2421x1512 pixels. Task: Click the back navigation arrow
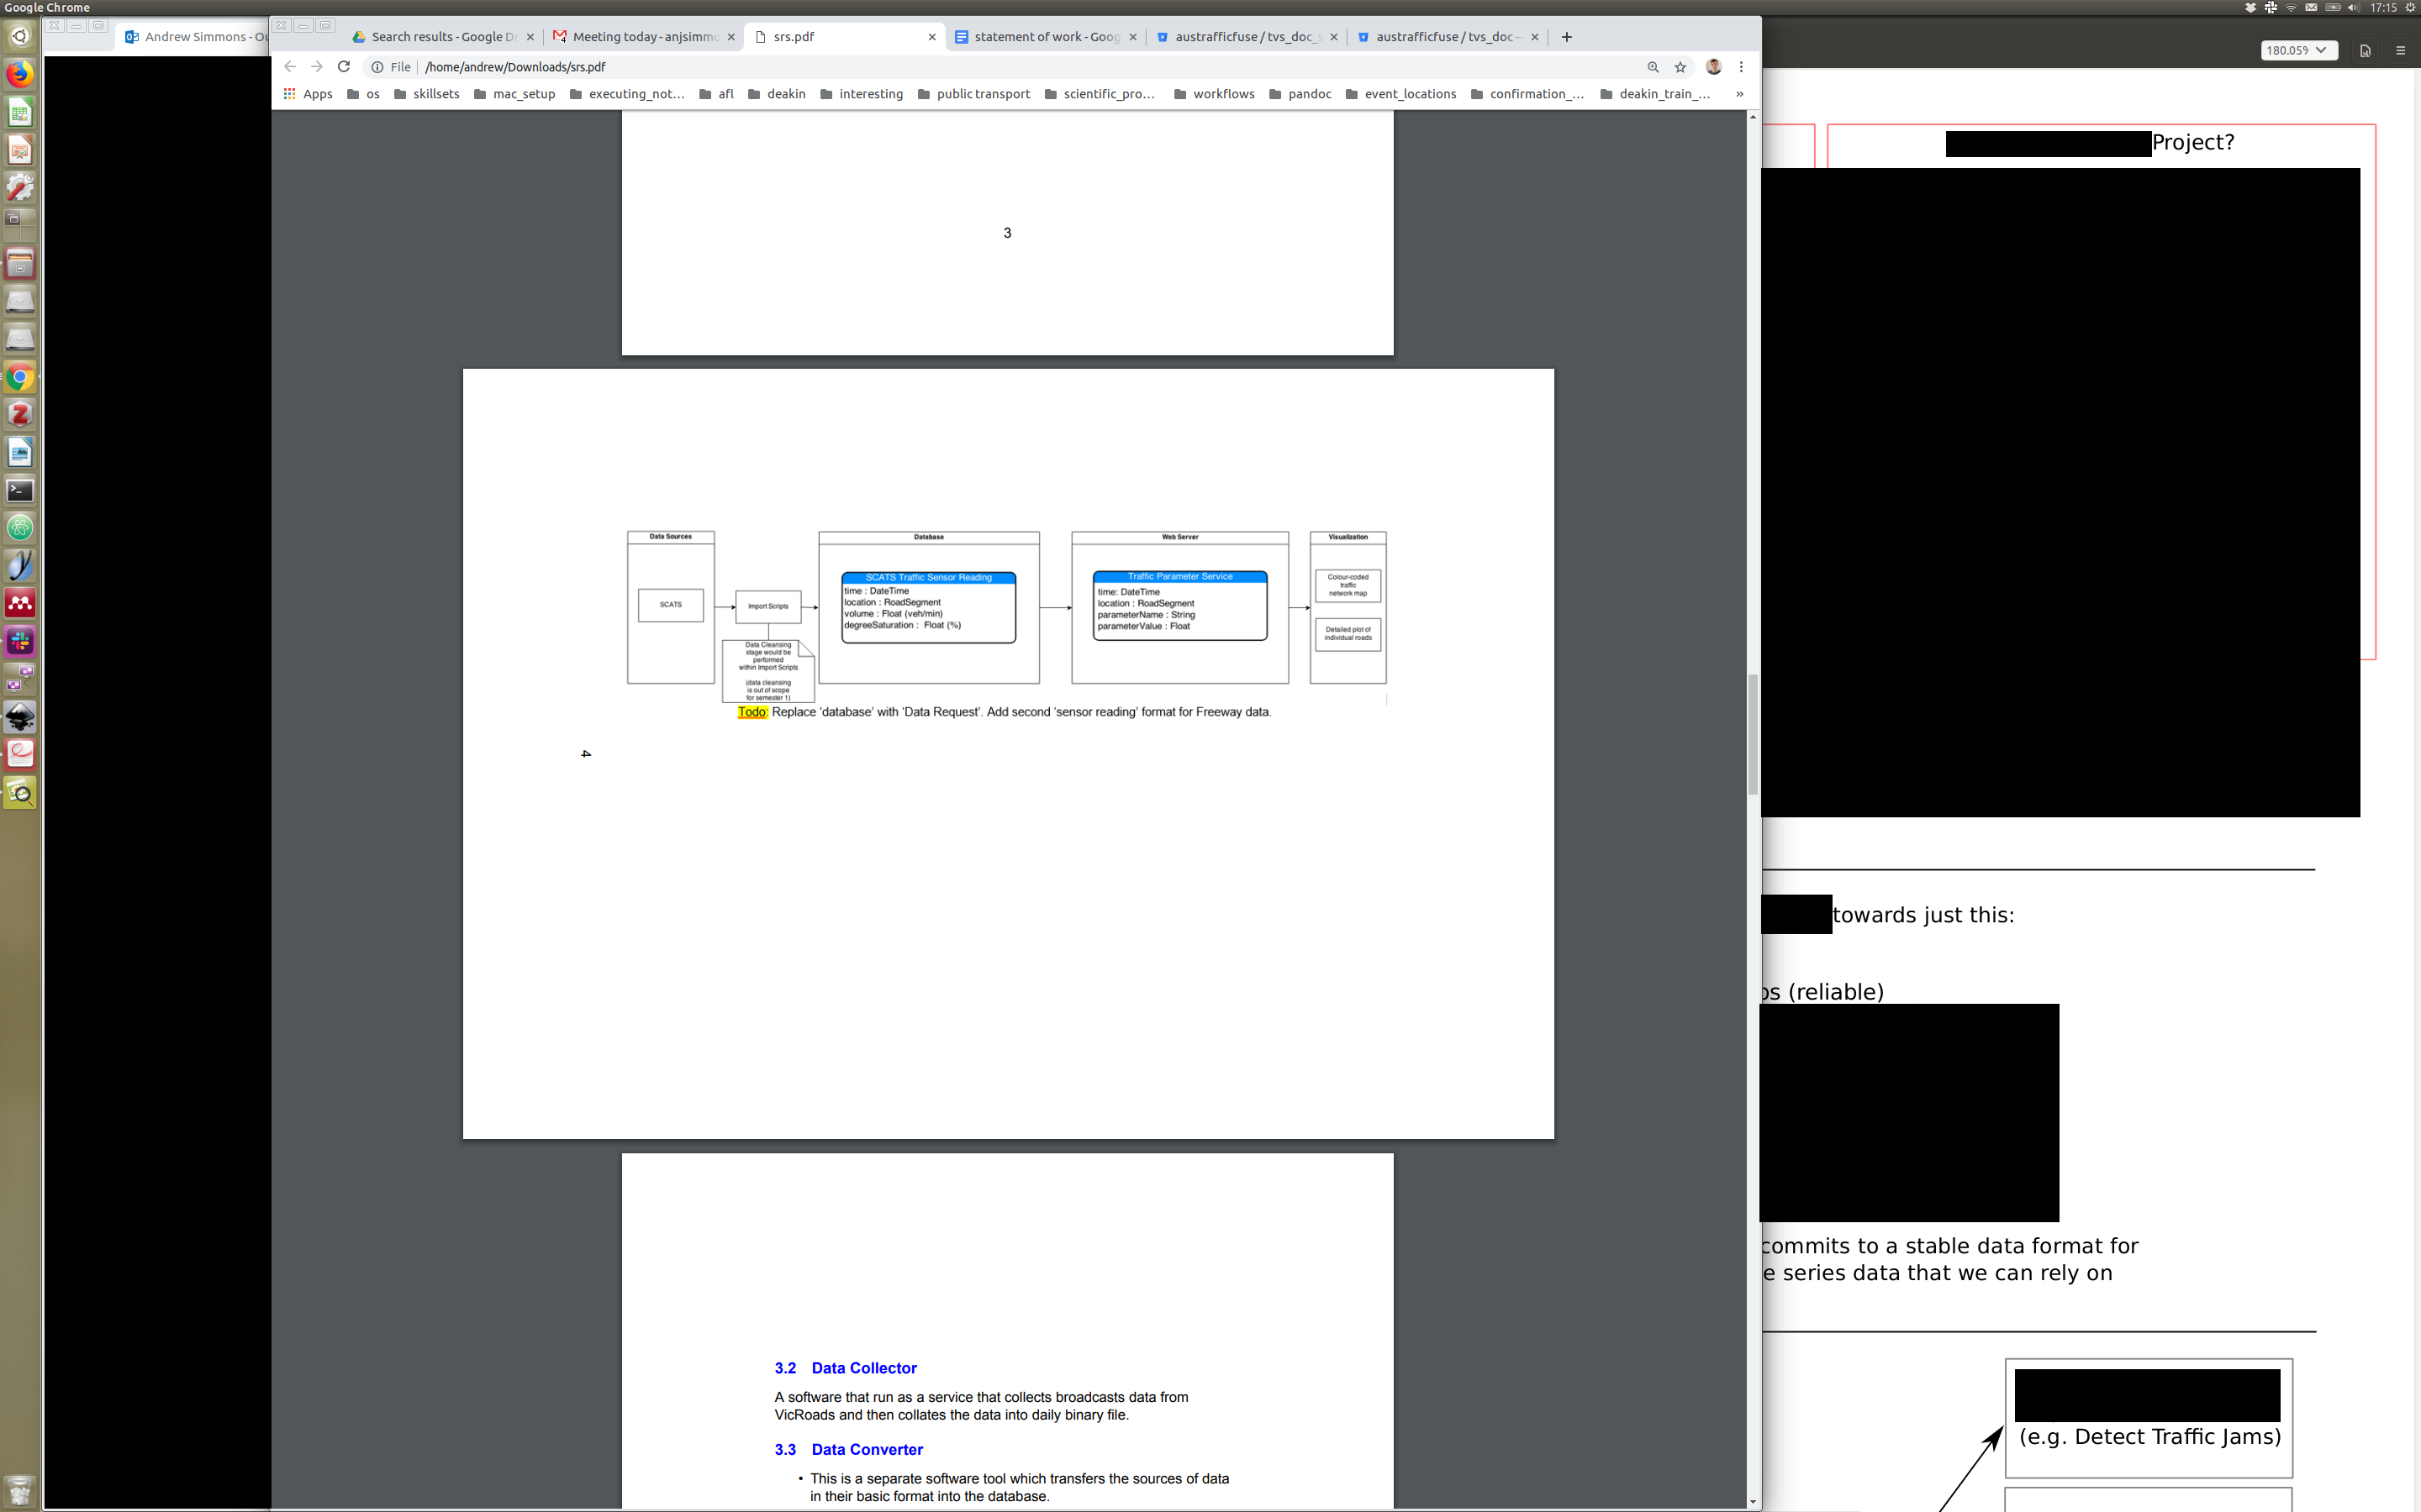[290, 66]
